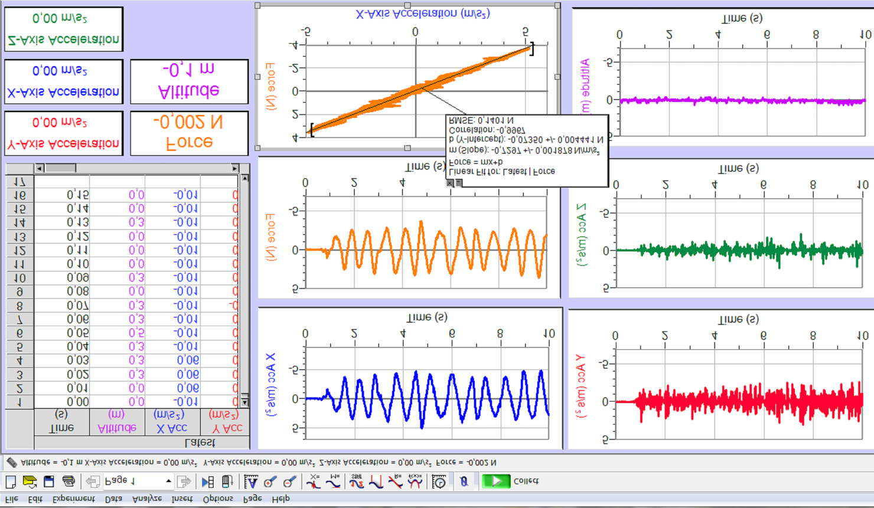Click the sensor icon in the status bar

pos(11,463)
